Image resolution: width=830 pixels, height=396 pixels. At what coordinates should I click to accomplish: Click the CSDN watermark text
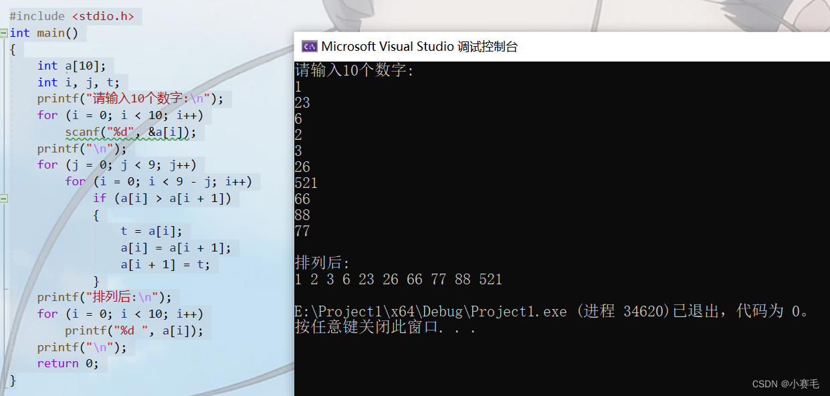(x=786, y=384)
